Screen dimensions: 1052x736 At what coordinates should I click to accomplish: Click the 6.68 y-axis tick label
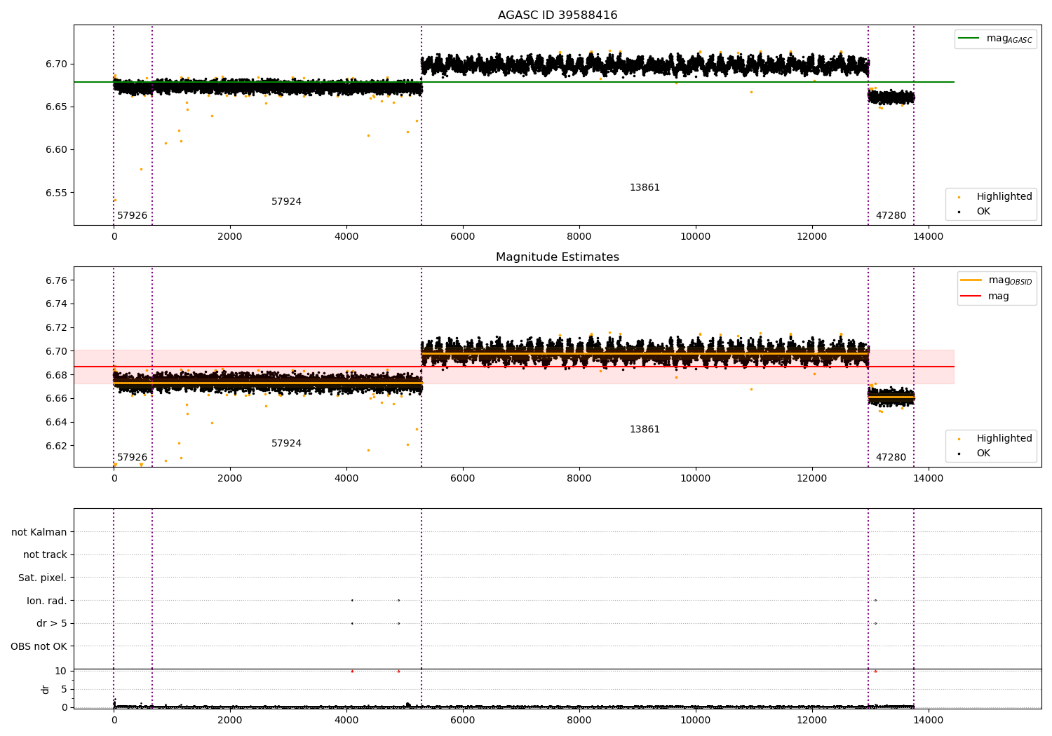pyautogui.click(x=55, y=375)
